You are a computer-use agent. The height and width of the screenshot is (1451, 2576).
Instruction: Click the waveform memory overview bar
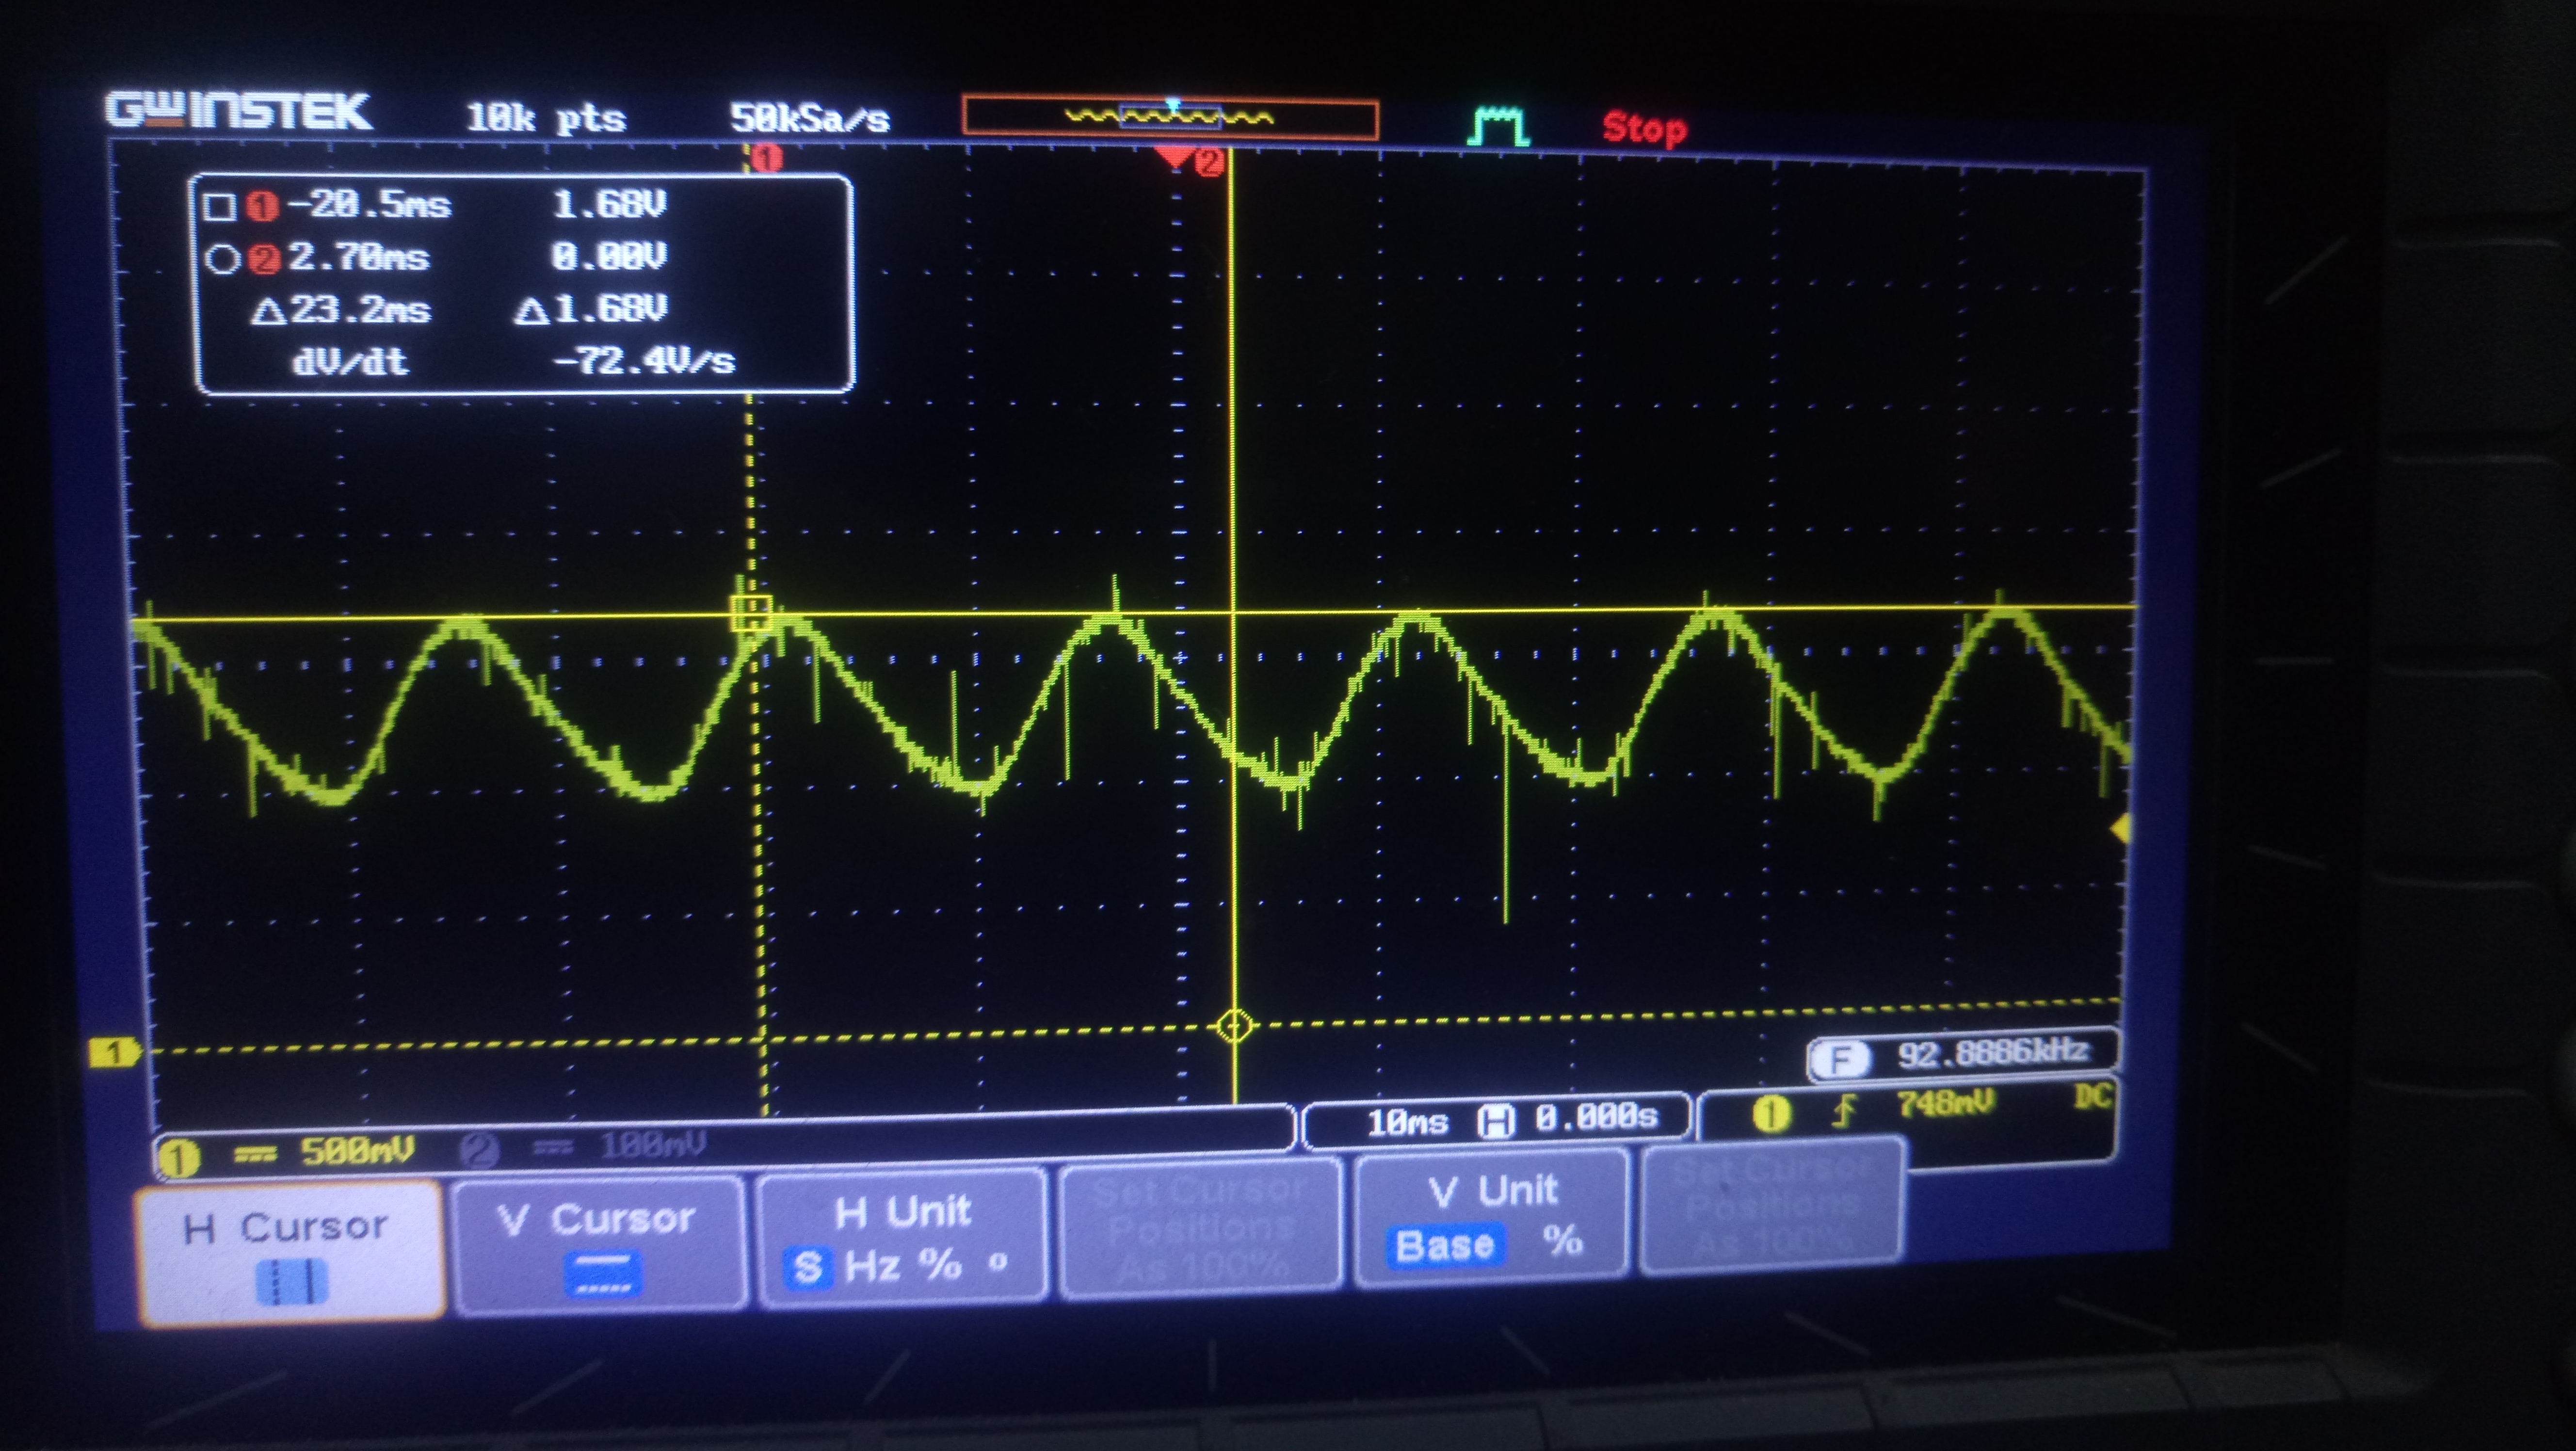(1169, 118)
